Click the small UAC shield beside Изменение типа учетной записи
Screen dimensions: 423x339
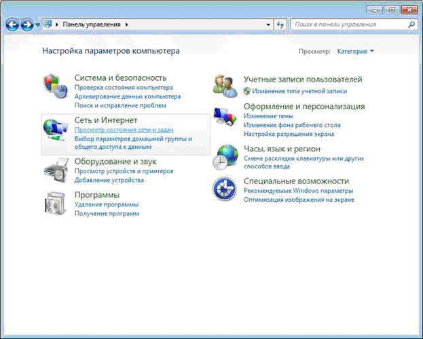(246, 91)
